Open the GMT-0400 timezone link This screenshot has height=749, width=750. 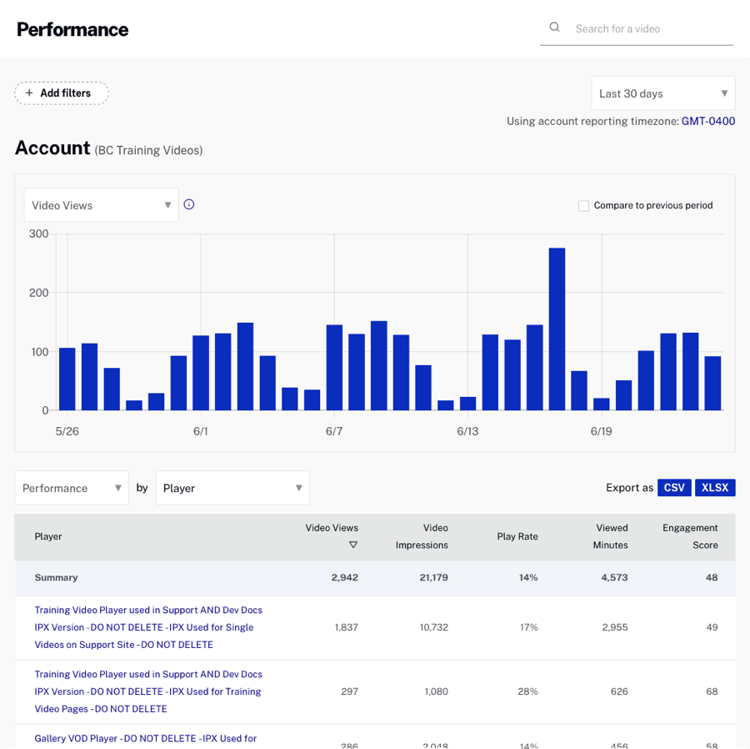(x=707, y=121)
